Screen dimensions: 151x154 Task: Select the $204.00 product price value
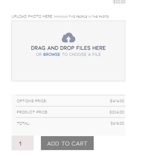[117, 112]
